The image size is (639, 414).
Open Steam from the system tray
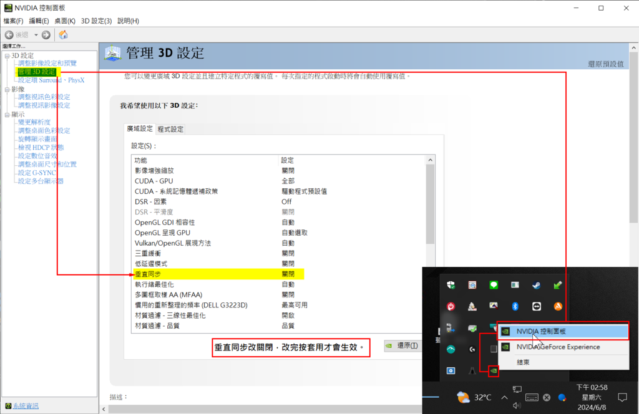(537, 286)
